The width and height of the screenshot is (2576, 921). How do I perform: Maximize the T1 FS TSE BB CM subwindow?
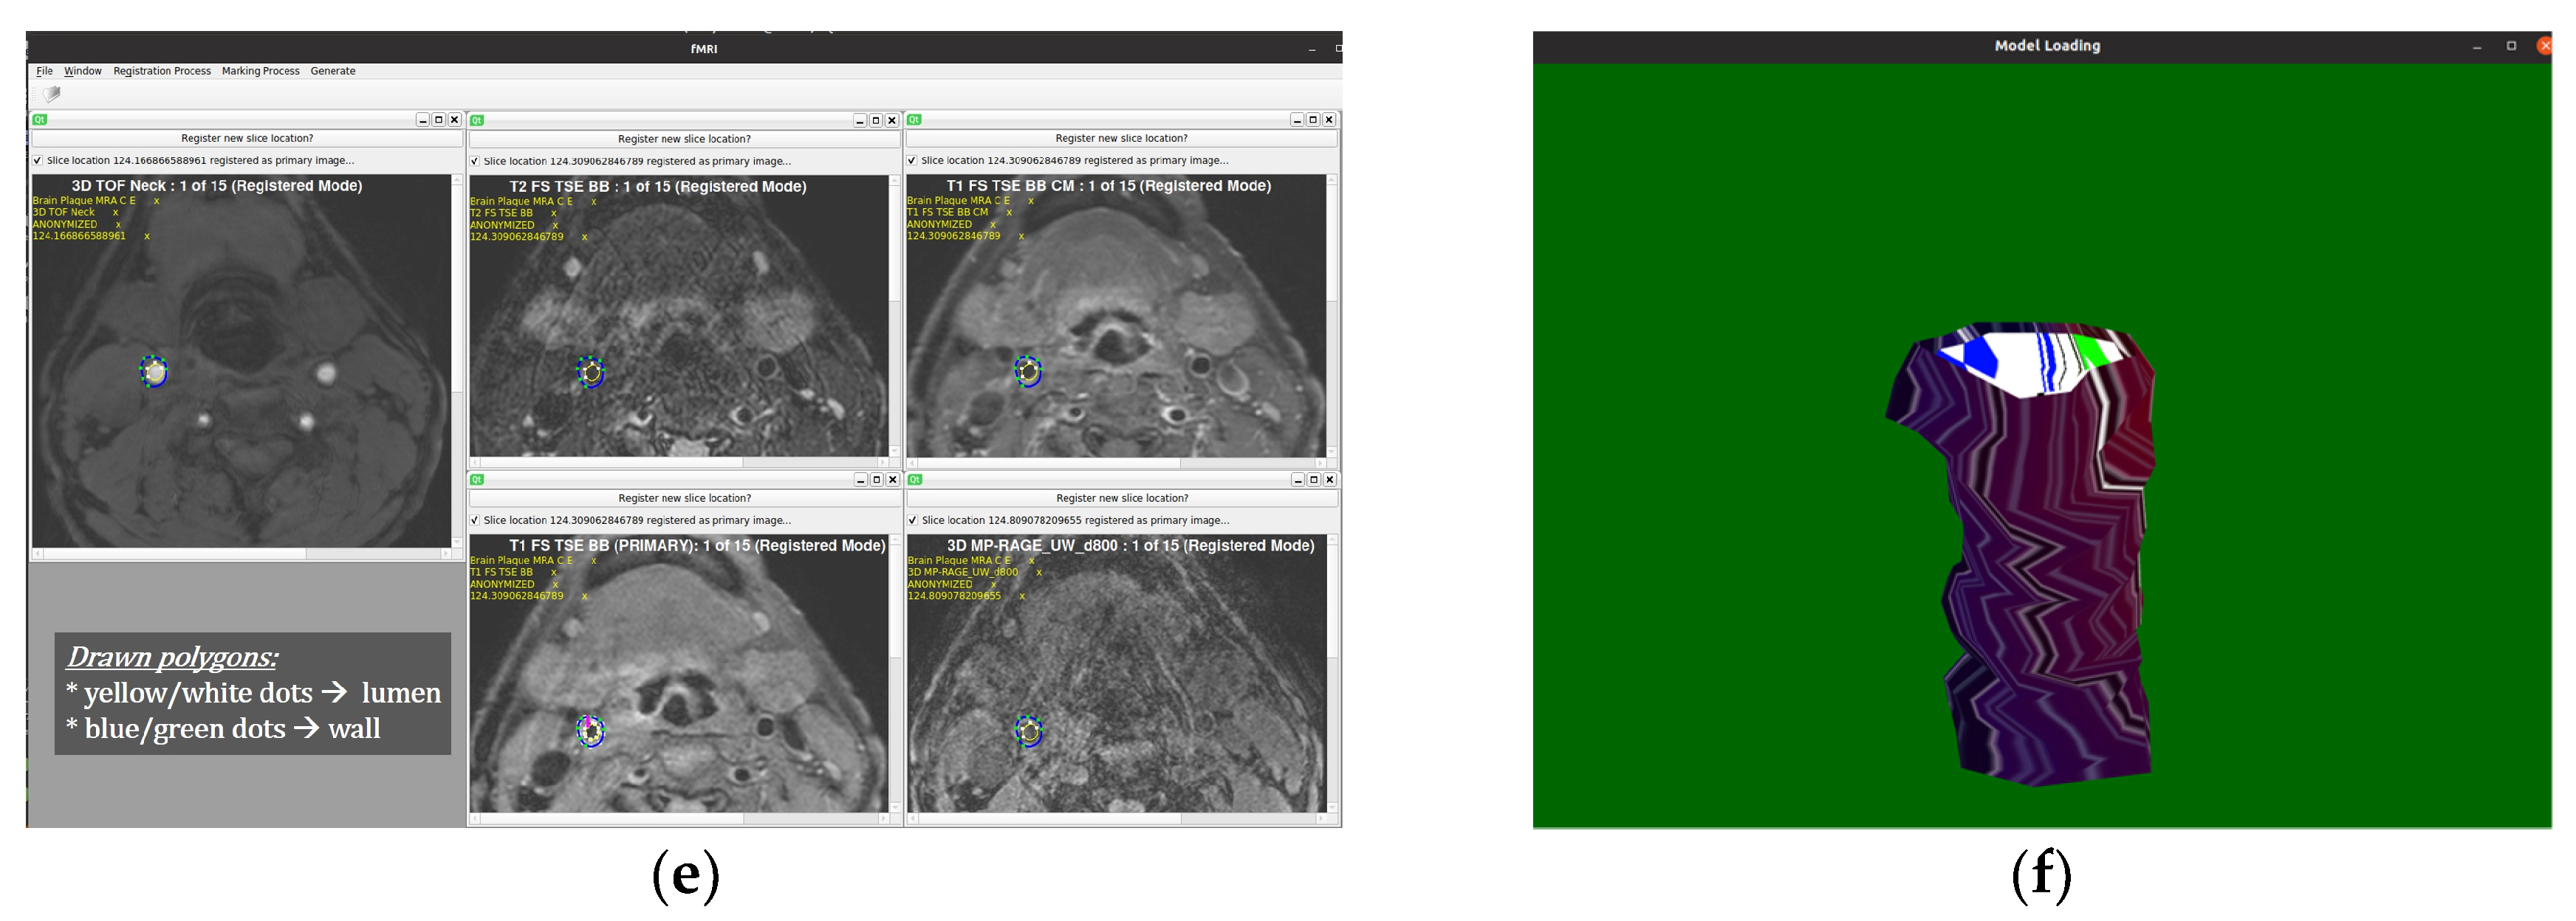(1313, 120)
